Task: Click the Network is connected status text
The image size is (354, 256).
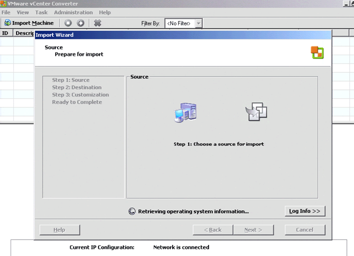Action: pos(181,247)
